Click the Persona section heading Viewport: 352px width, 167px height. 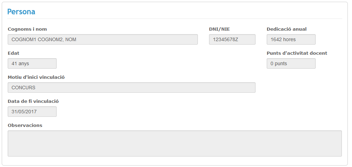click(21, 12)
